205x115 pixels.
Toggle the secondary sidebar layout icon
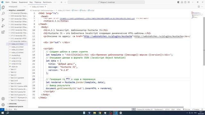[185, 2]
